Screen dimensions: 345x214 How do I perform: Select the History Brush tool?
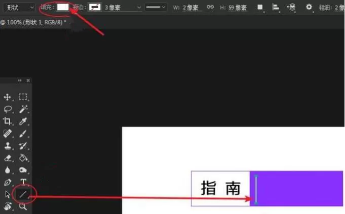click(x=23, y=146)
